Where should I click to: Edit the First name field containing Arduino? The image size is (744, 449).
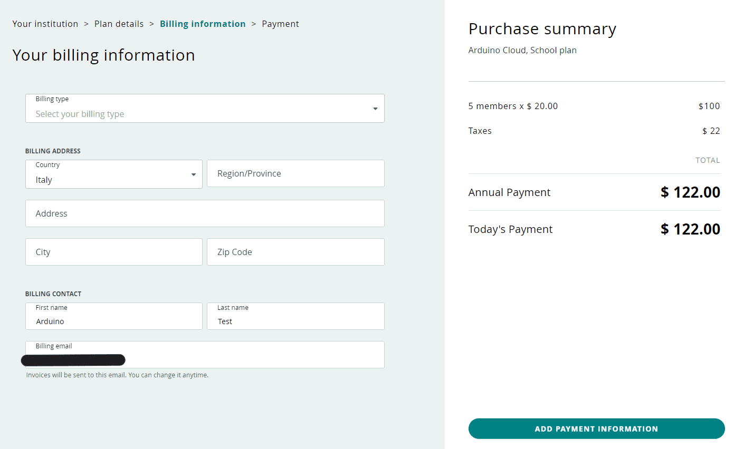[113, 321]
